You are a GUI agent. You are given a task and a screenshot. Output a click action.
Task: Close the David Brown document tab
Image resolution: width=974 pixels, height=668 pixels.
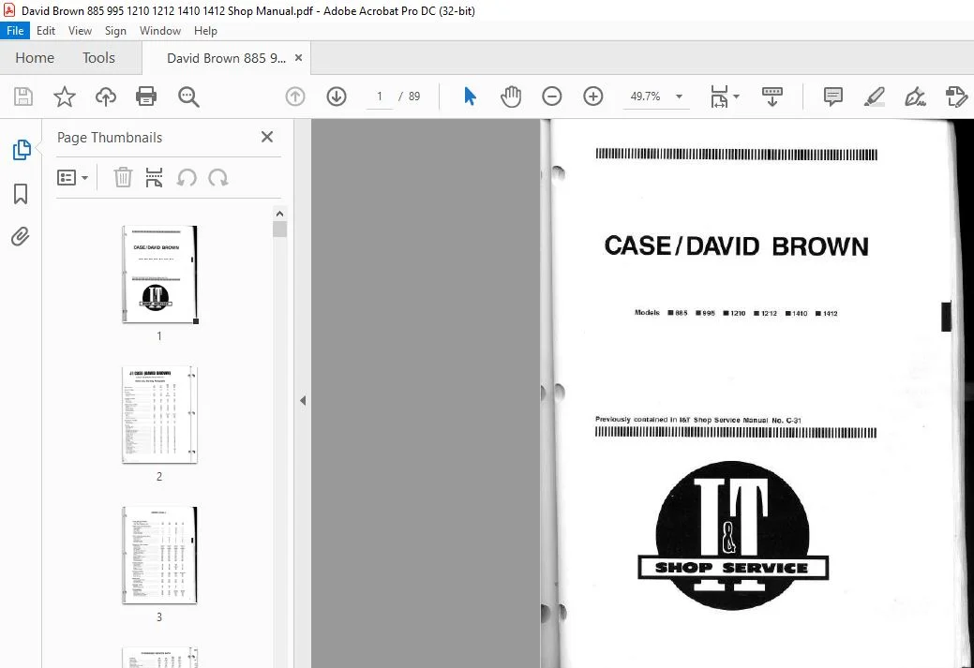pyautogui.click(x=298, y=58)
